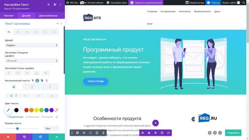Toggle italic font style
The height and width of the screenshot is (140, 249).
[x=9, y=73]
